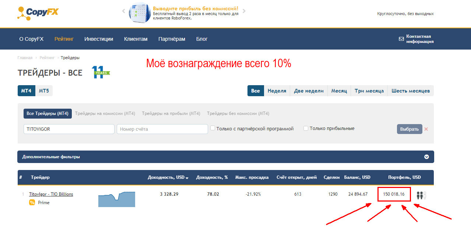Sort by 'Доходность, USD' column
Image resolution: width=471 pixels, height=228 pixels.
click(168, 177)
